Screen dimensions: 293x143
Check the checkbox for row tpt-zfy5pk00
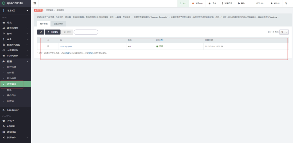click(x=48, y=46)
